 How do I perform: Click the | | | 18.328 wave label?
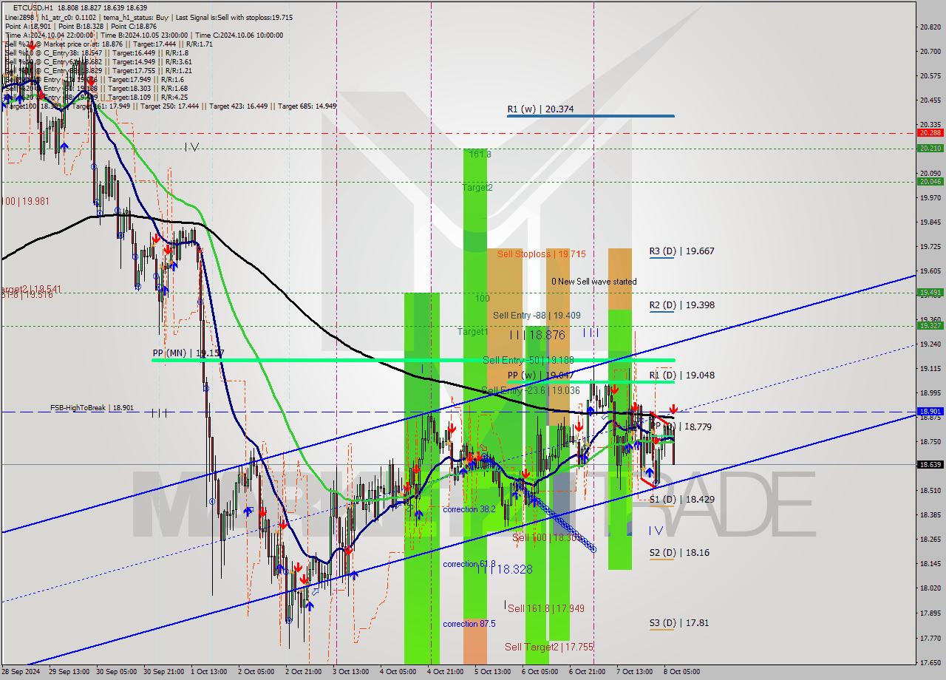505,569
